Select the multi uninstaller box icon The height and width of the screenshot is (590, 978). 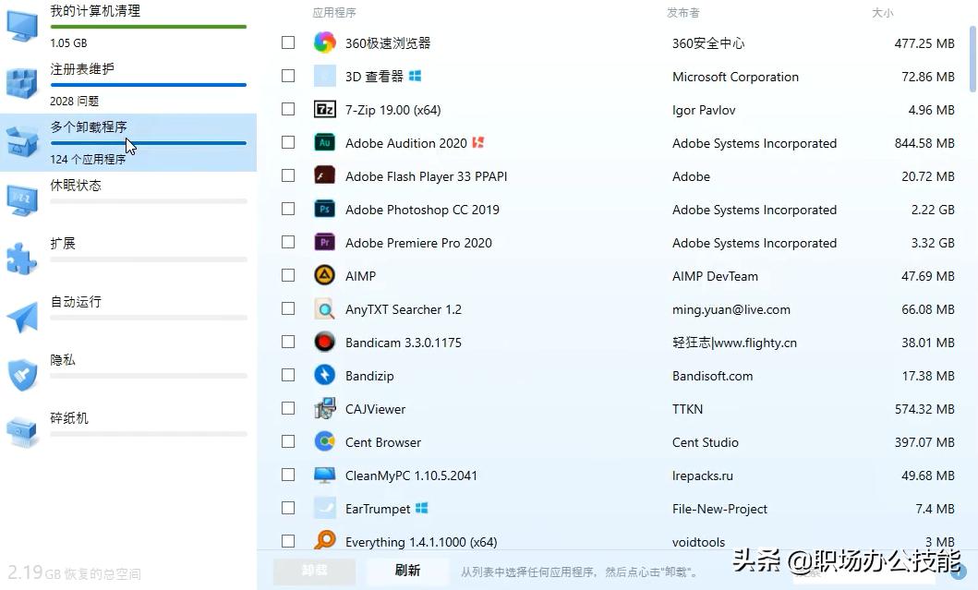tap(22, 141)
